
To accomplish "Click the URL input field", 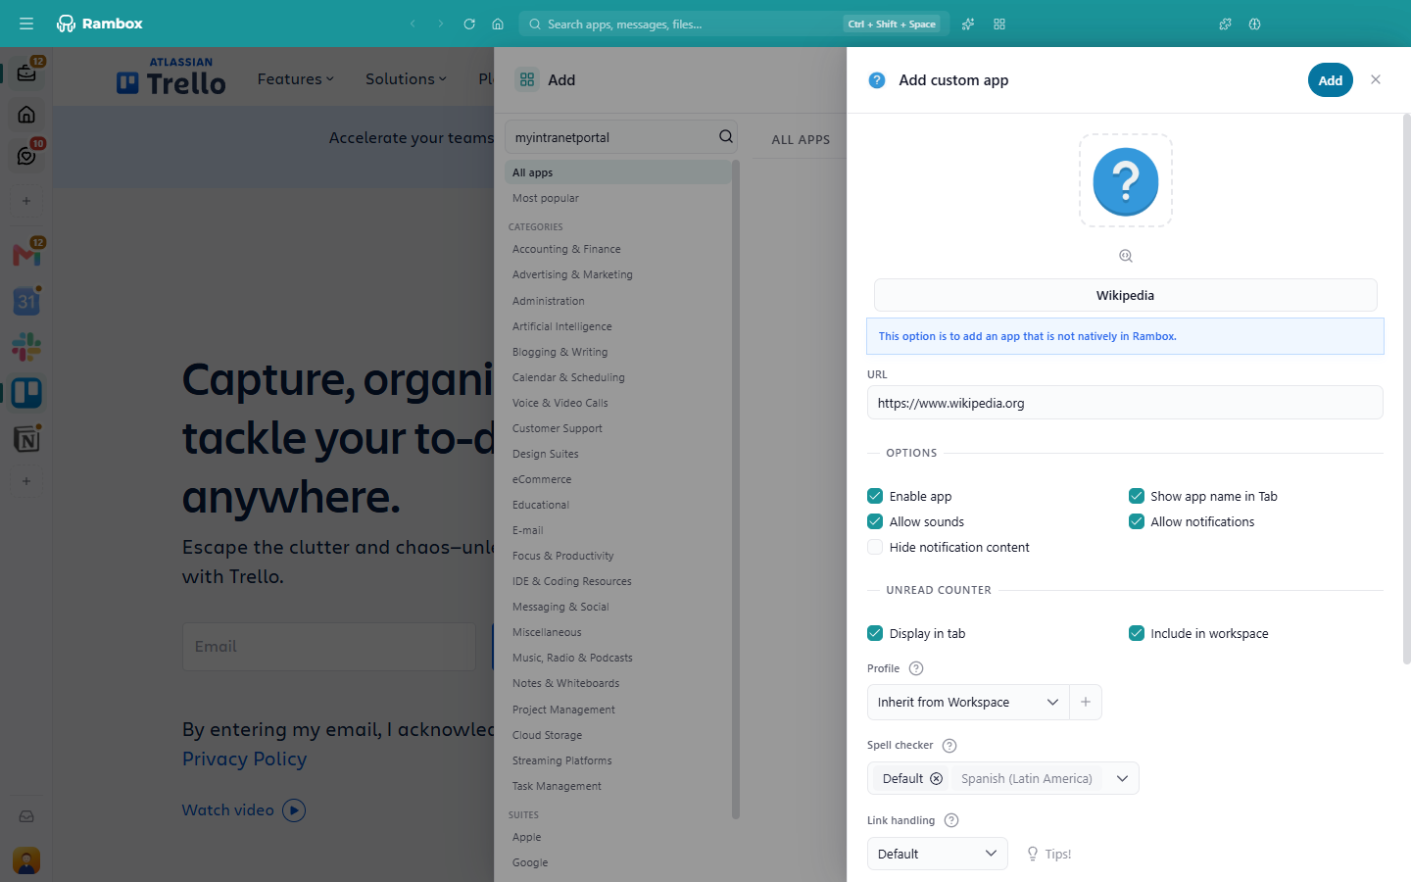I will pos(1125,403).
